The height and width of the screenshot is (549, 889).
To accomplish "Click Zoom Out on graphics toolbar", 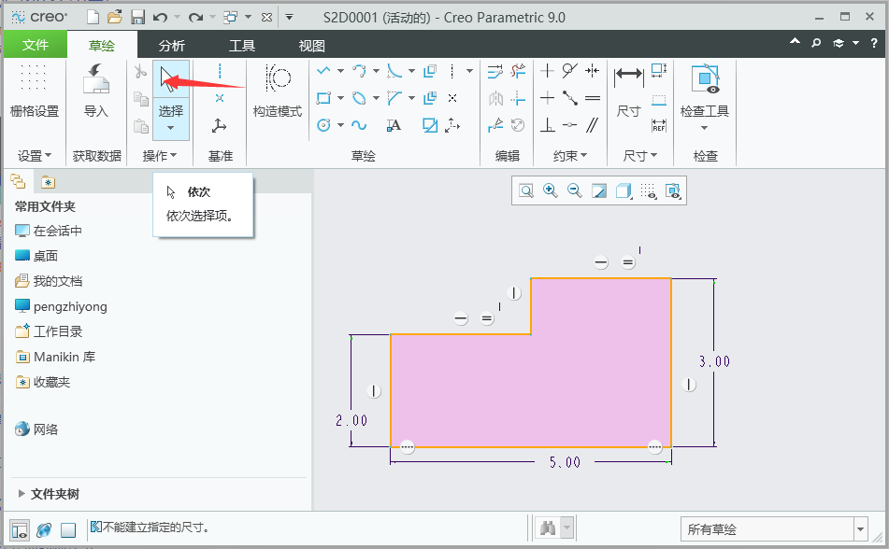I will pyautogui.click(x=575, y=190).
